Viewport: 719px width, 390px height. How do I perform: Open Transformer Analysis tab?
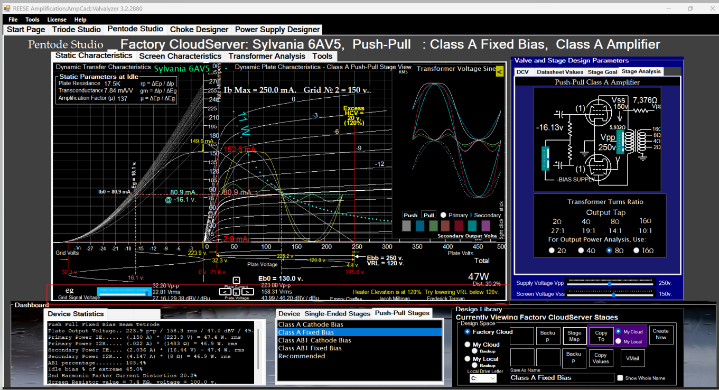pos(267,56)
